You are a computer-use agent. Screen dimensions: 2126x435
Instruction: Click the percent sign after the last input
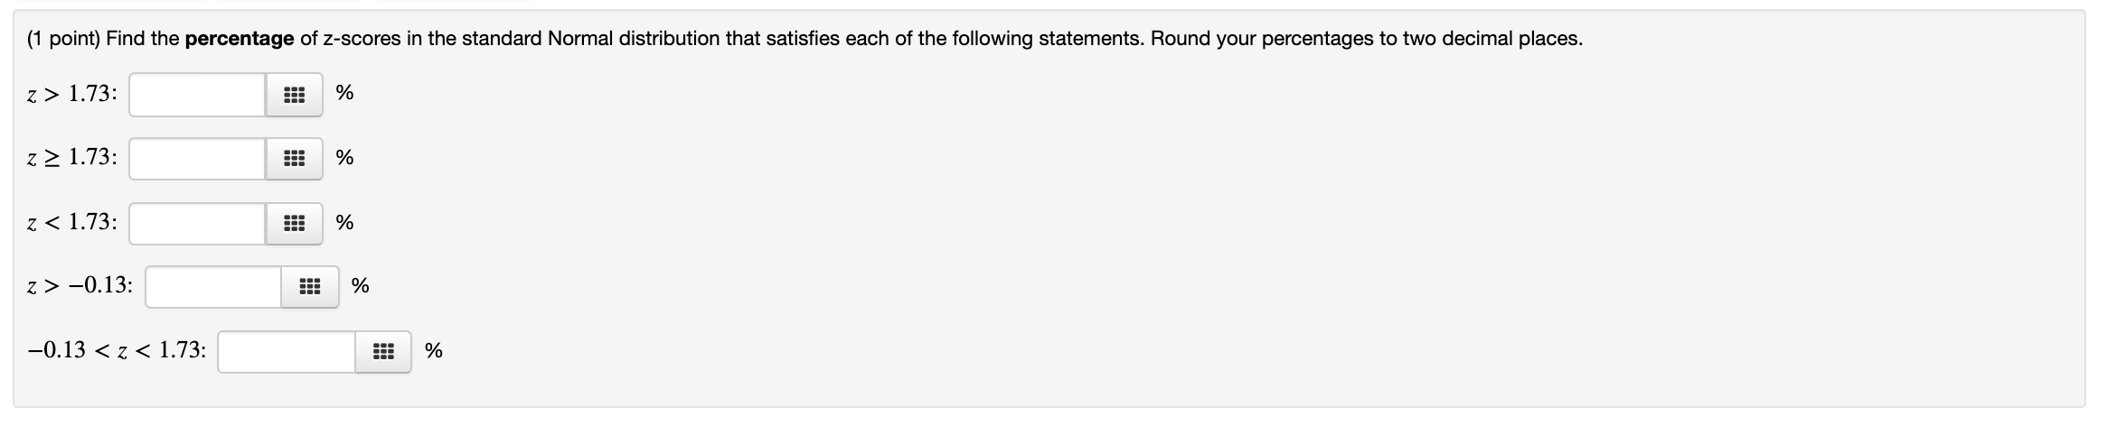pyautogui.click(x=434, y=351)
